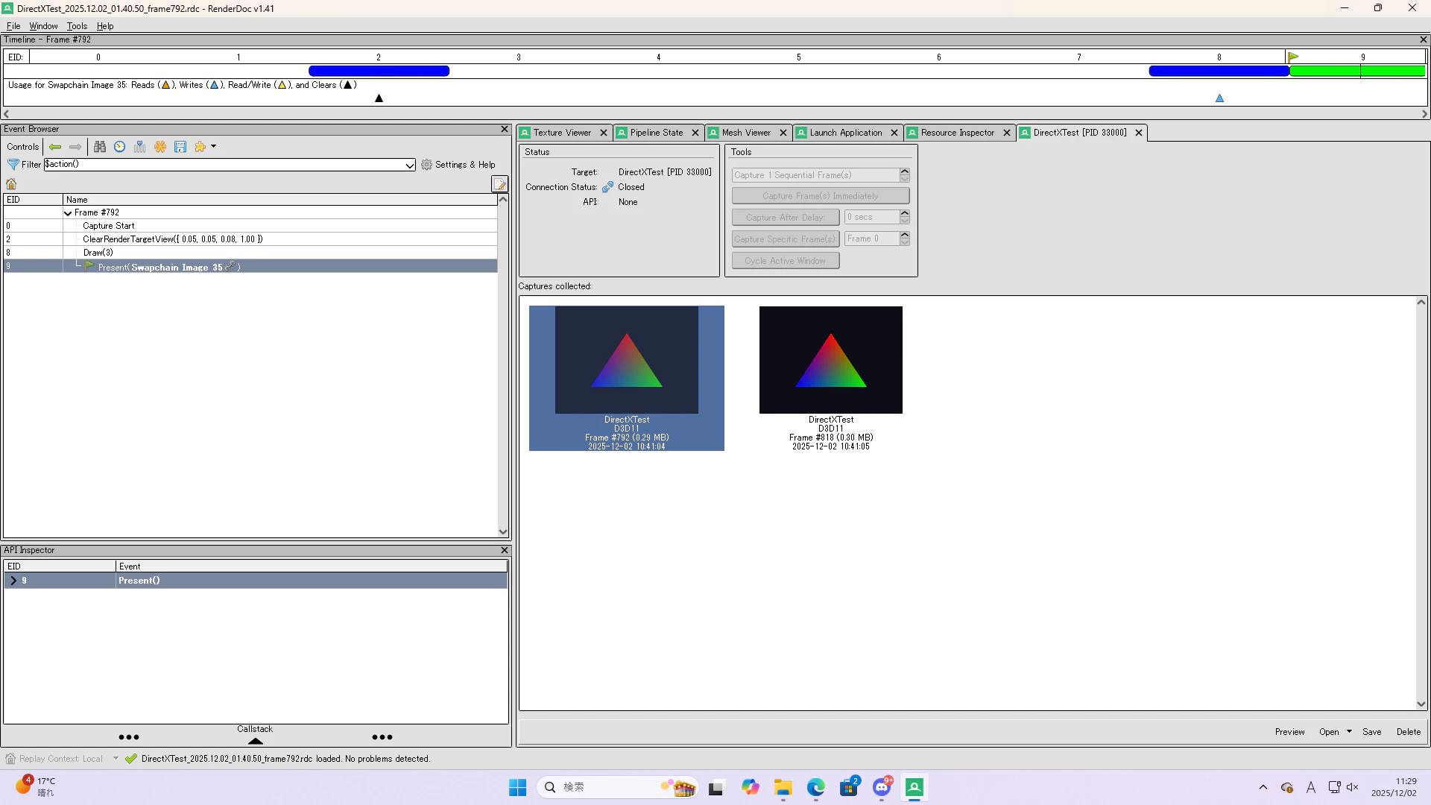The width and height of the screenshot is (1431, 805).
Task: Click the File Explorer icon in taskbar
Action: (783, 788)
